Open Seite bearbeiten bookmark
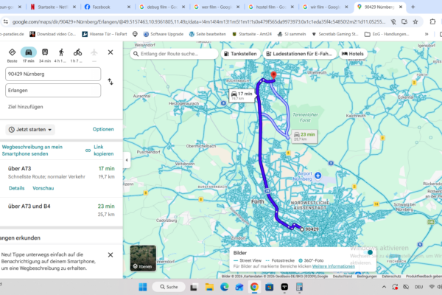Screen dimensions: 442x295 208,34
